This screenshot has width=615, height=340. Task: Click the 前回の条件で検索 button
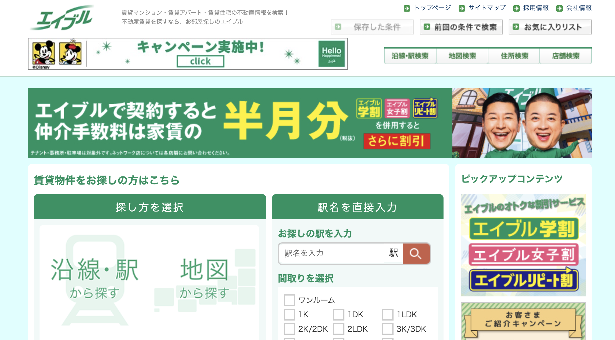coord(461,27)
